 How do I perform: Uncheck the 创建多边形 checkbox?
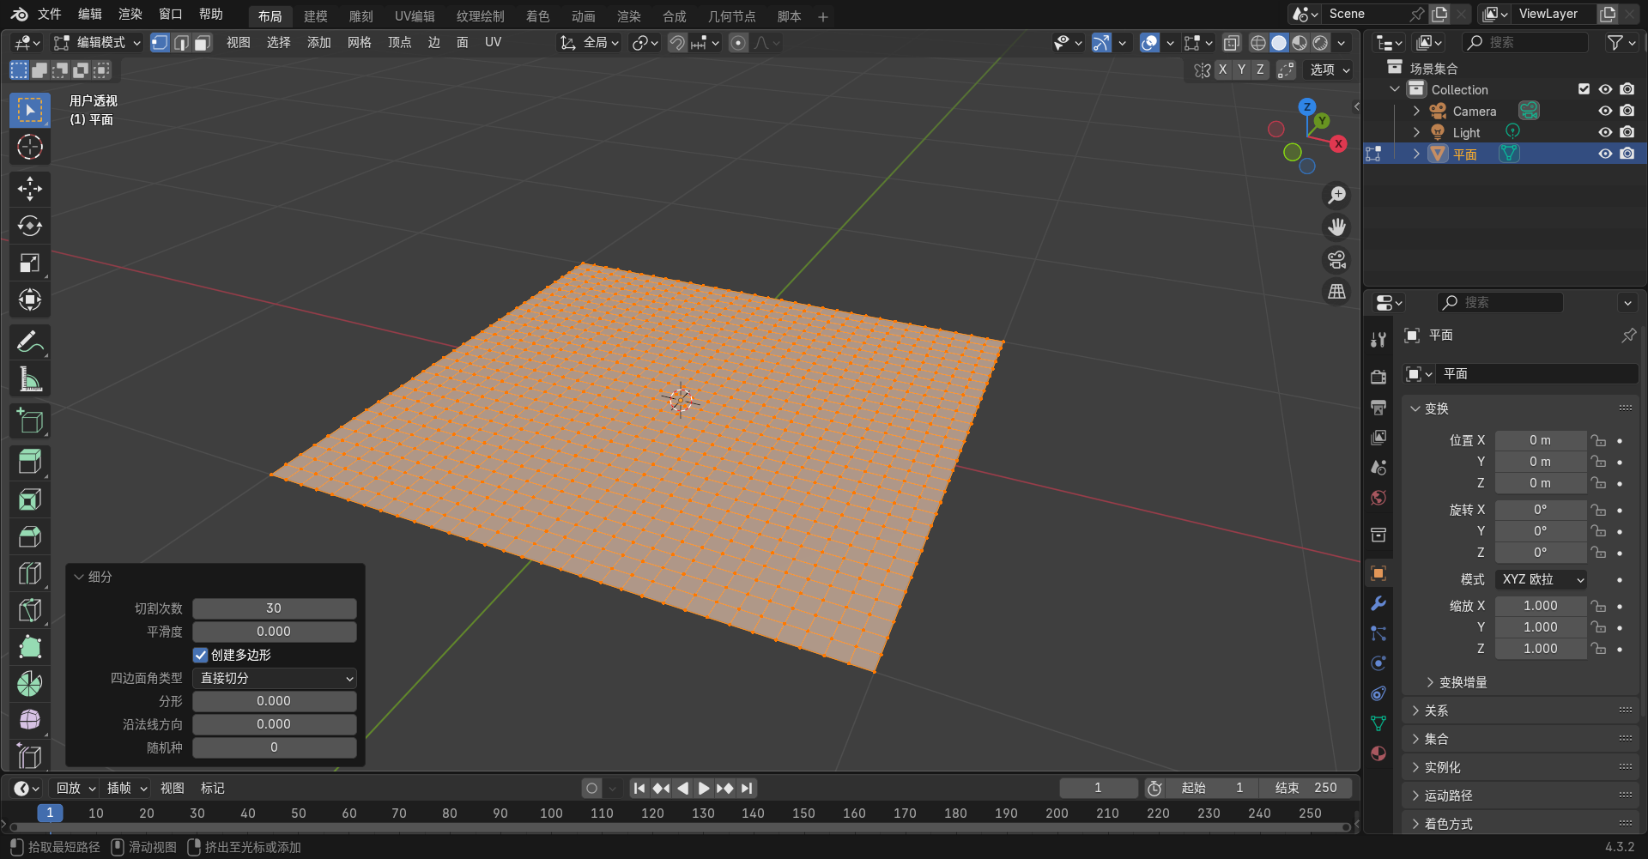pyautogui.click(x=201, y=655)
